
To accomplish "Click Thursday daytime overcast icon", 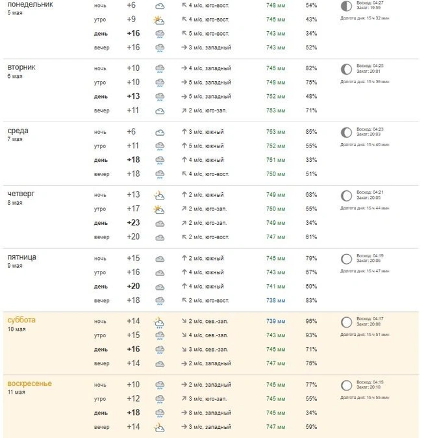I will pyautogui.click(x=160, y=224).
